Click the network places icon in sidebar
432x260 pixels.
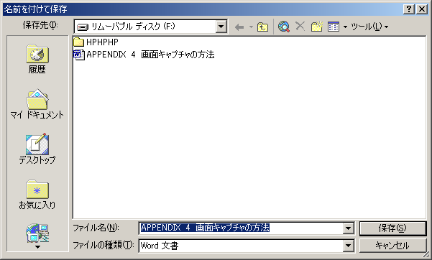37,233
